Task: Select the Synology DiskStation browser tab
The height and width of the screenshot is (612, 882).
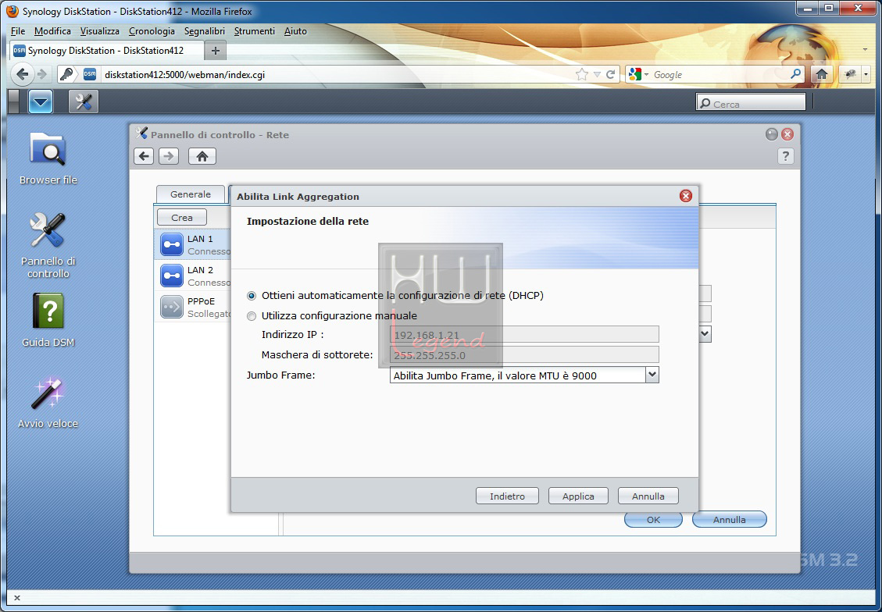Action: [107, 51]
